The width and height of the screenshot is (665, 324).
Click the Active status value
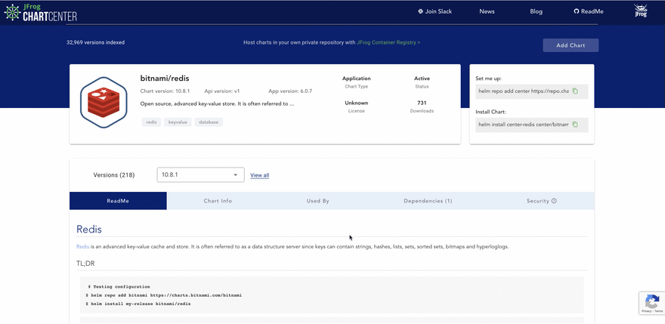(422, 79)
